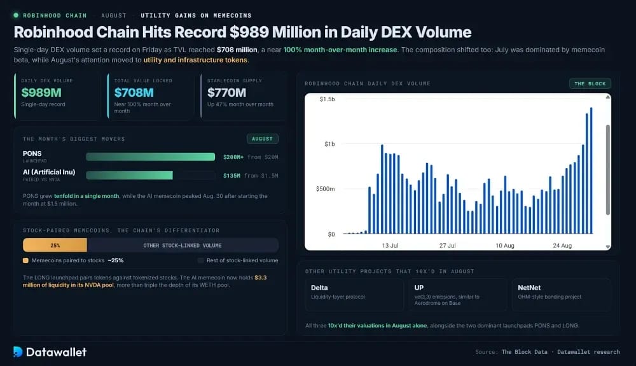The width and height of the screenshot is (636, 366).
Task: Click the $1b y-axis label
Action: [329, 144]
